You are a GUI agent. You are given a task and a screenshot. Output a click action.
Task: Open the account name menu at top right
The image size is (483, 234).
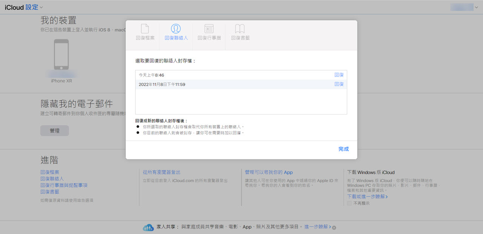coord(465,7)
